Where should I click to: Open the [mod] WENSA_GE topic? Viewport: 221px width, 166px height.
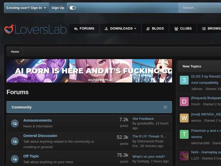coord(206,114)
